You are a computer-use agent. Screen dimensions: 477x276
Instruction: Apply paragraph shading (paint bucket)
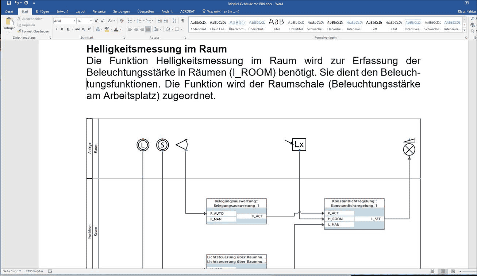coord(168,29)
